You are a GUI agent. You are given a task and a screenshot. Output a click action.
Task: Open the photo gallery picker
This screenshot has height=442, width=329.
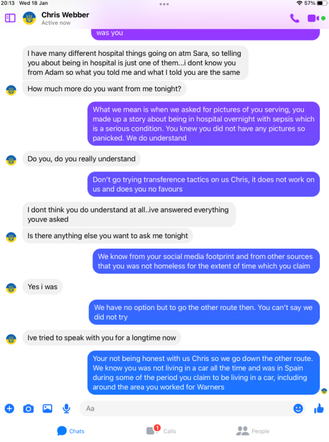click(x=47, y=408)
